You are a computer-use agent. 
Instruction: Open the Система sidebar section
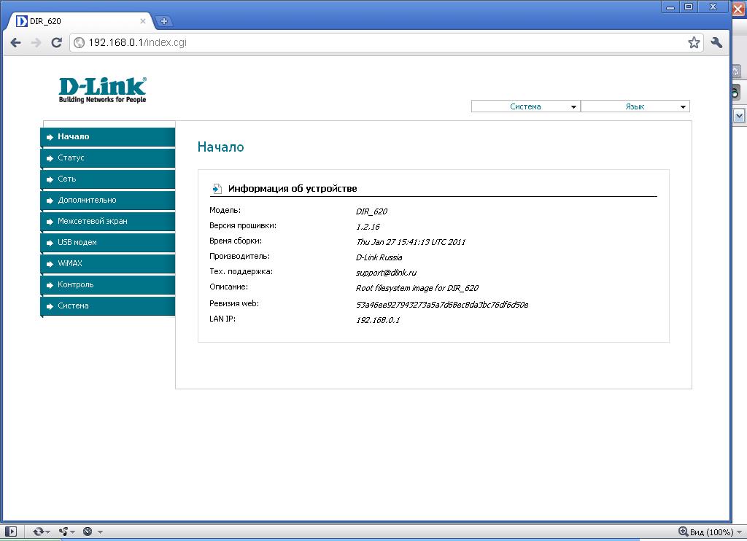tap(108, 305)
